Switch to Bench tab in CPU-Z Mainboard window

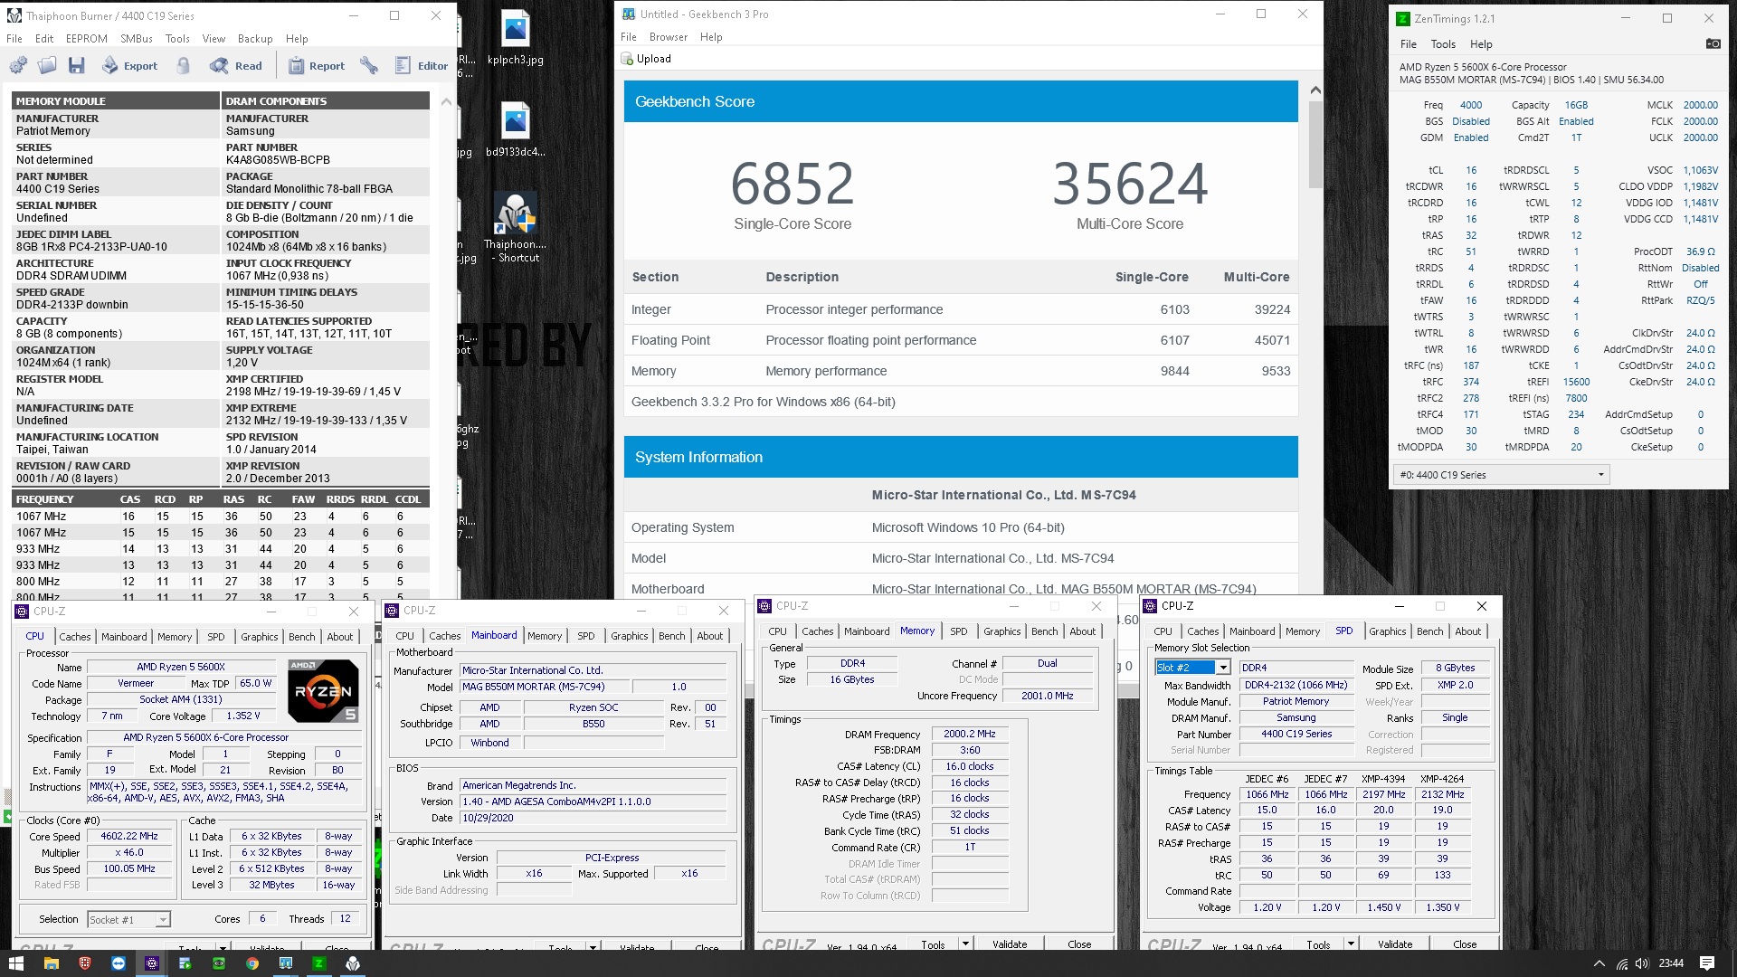[x=671, y=636]
